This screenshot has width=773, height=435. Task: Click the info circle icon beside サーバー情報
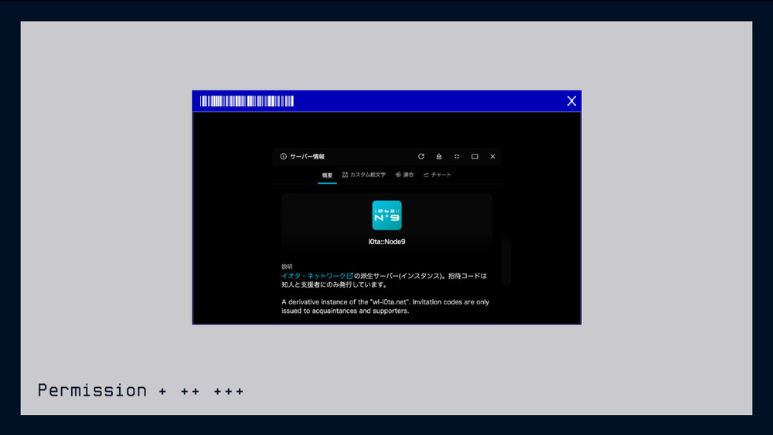coord(284,156)
